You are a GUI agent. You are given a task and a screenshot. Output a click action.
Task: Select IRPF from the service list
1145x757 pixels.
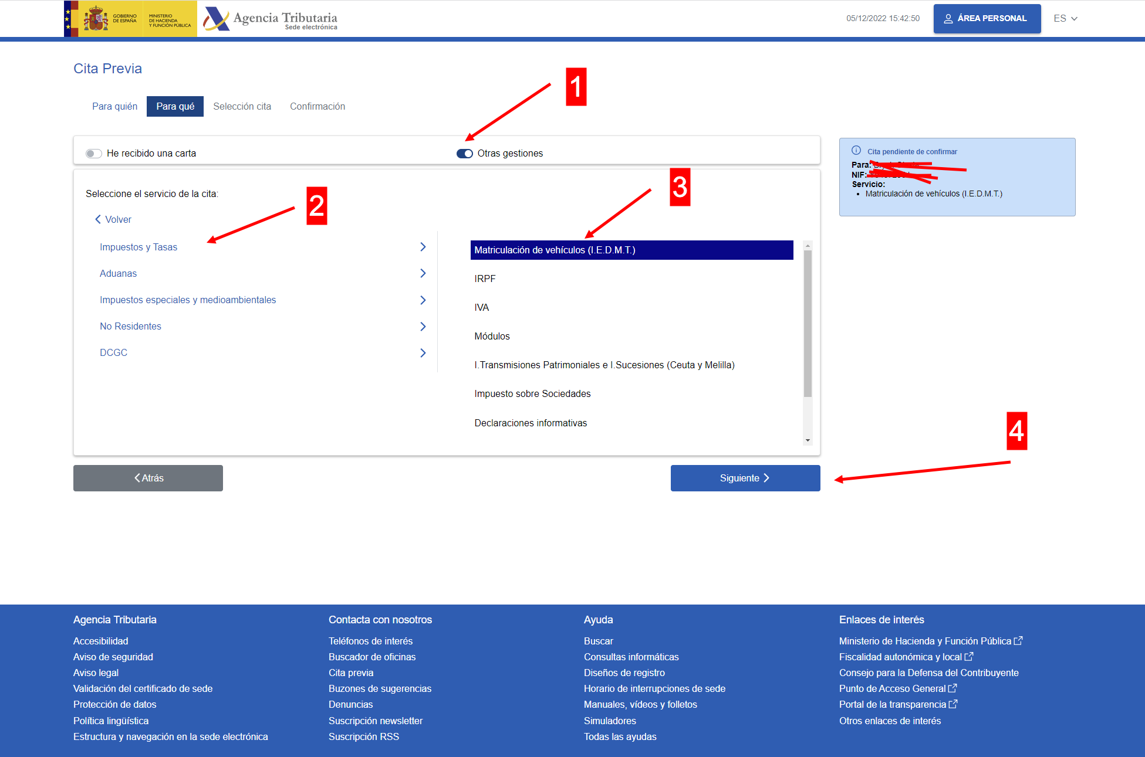coord(485,279)
